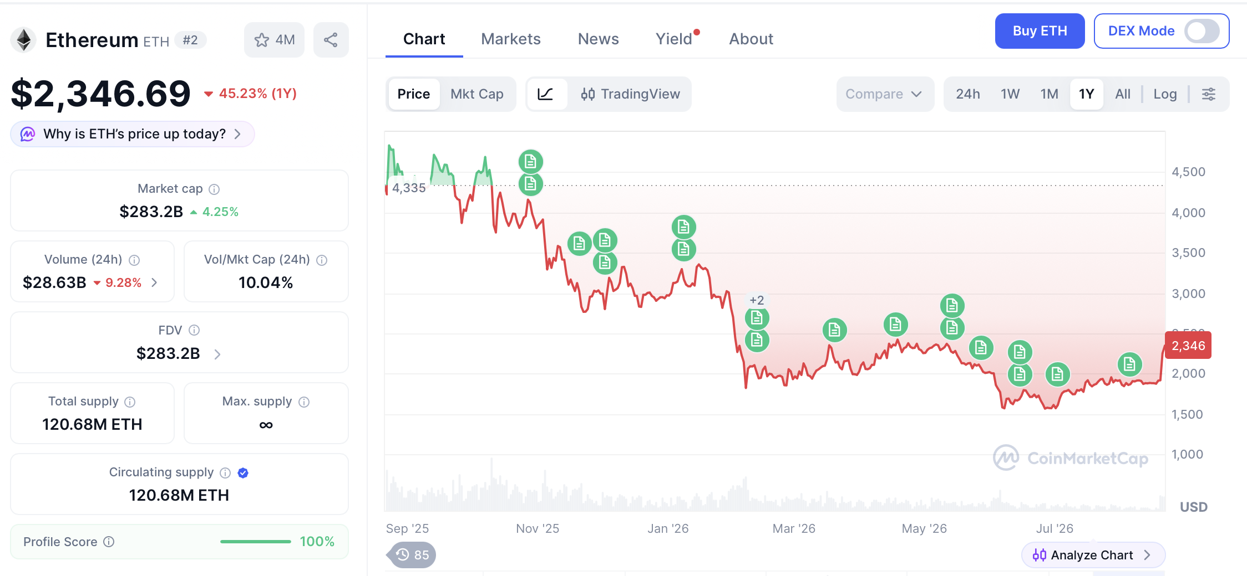Click the 120.68M ETH total supply value
This screenshot has height=576, width=1247.
tap(92, 424)
